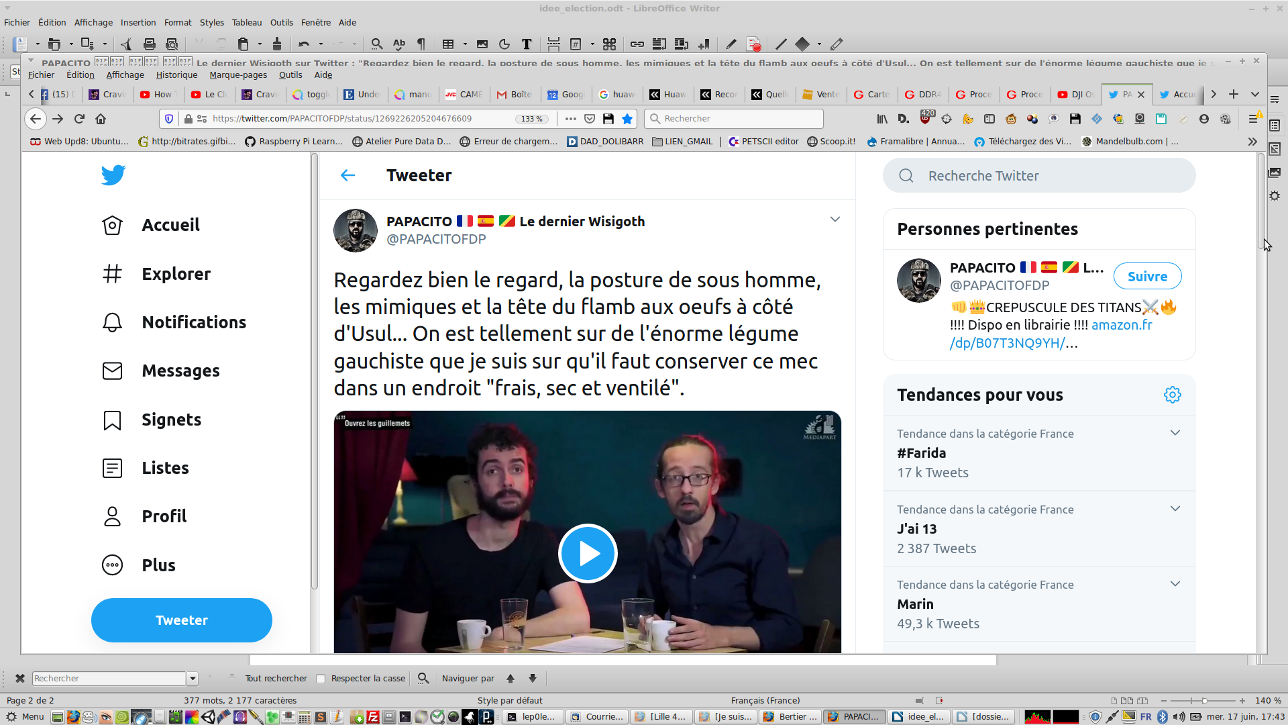The width and height of the screenshot is (1288, 725).
Task: Click bookmark star in address bar
Action: [x=627, y=119]
